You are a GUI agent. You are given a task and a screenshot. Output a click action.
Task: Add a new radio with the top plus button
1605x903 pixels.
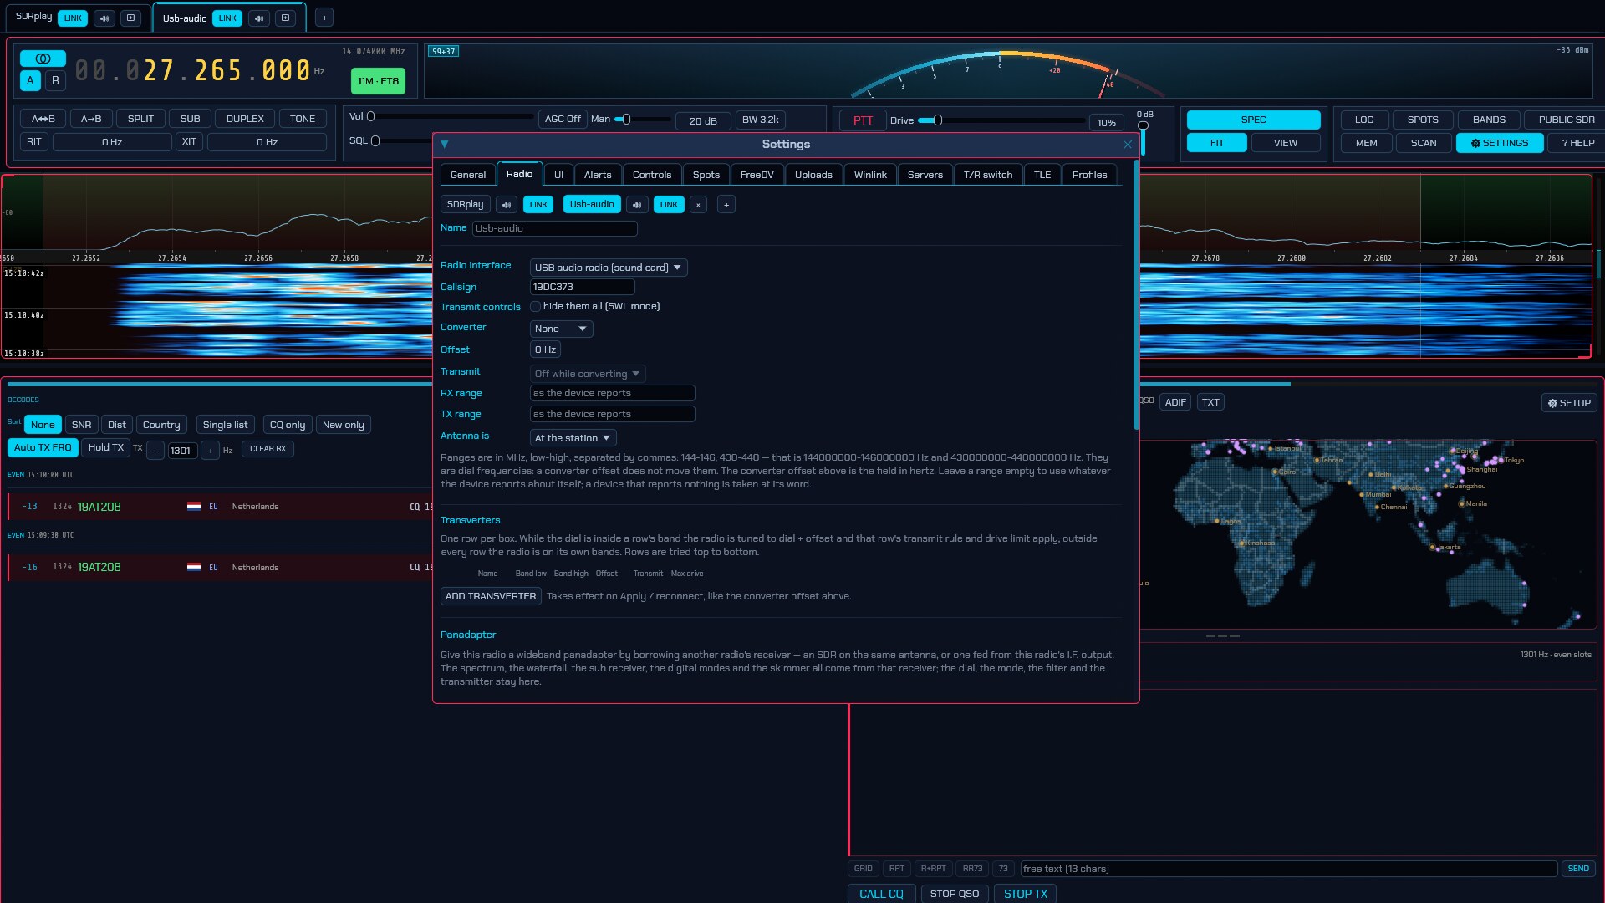(x=324, y=18)
